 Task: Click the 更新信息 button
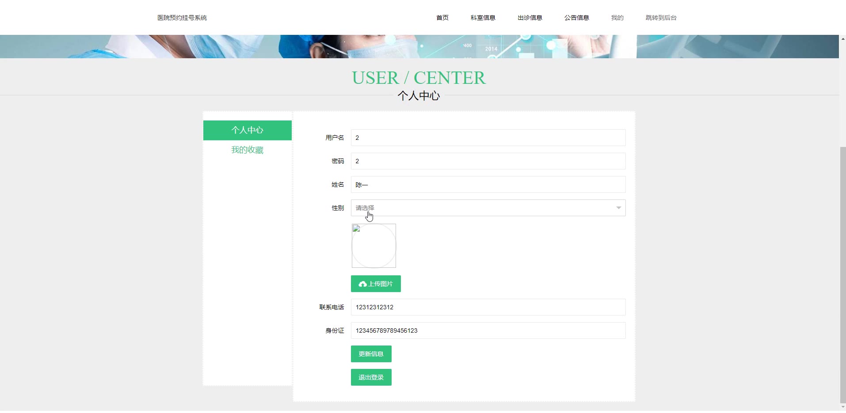coord(371,354)
